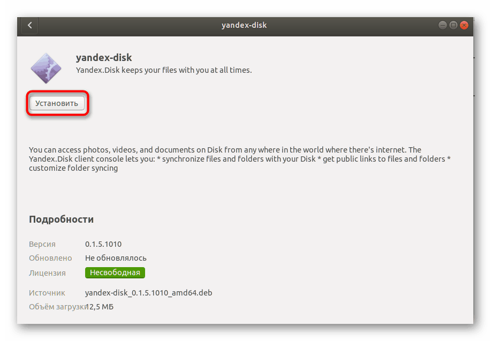Click the long description paragraph text

[240, 159]
